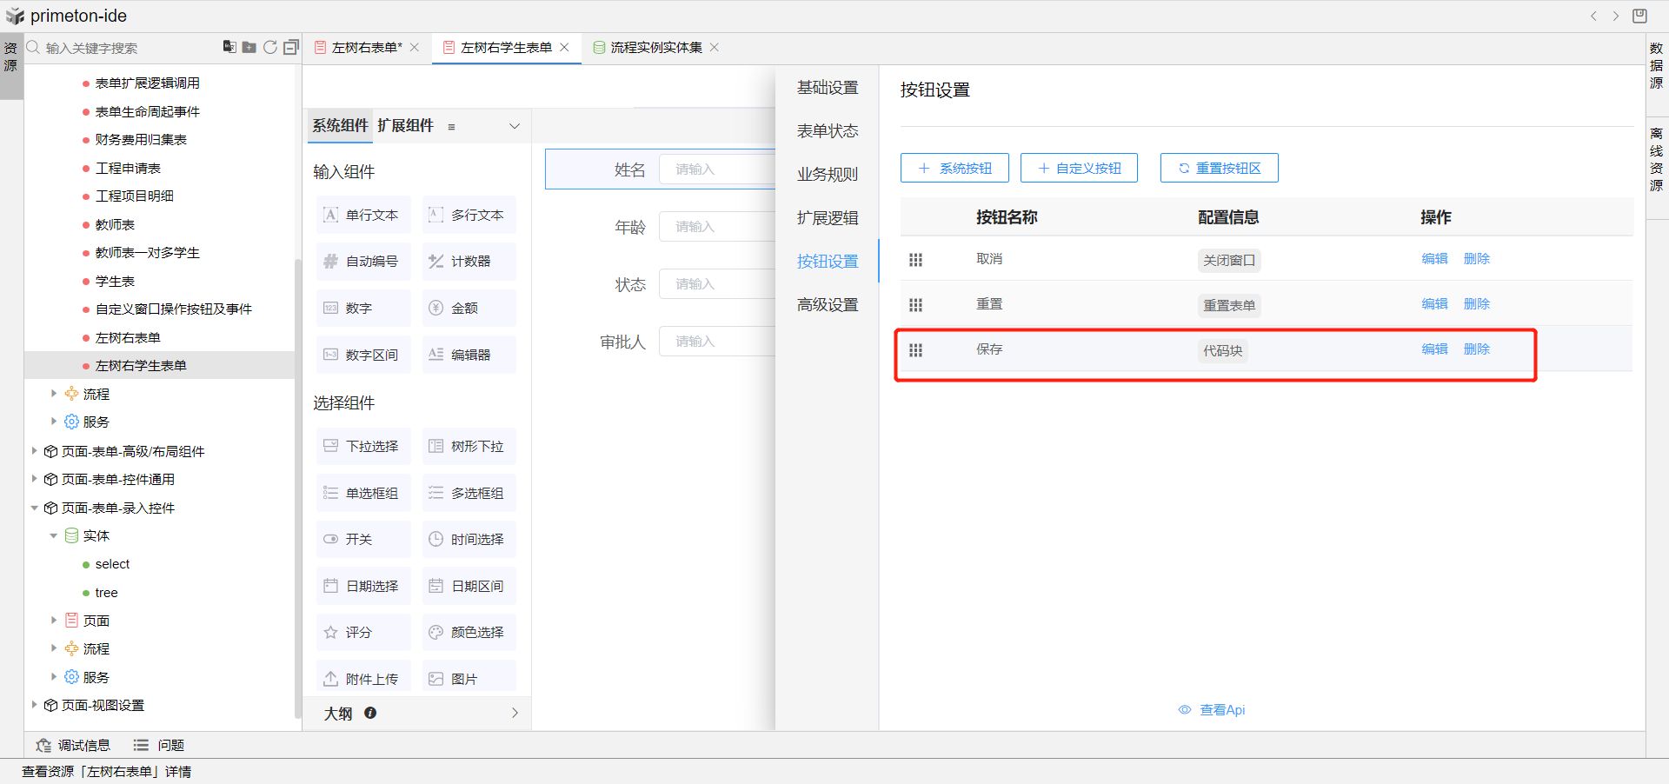Collapse the 实体 tree node
This screenshot has height=784, width=1669.
pos(54,535)
